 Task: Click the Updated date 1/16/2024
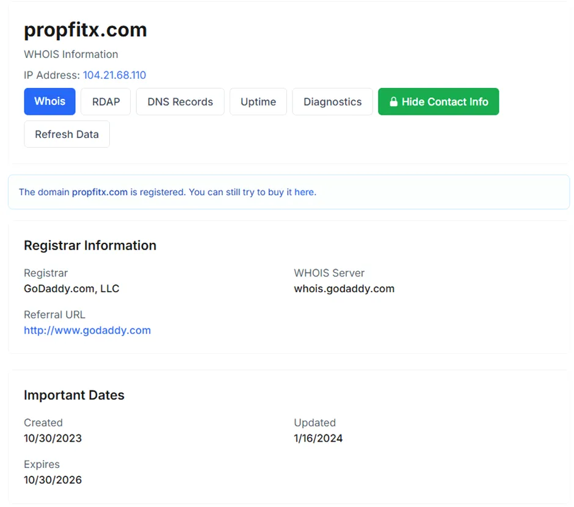tap(318, 438)
